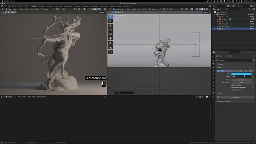The image size is (256, 144).
Task: Open the View Layer properties tab icon
Action: click(x=213, y=67)
